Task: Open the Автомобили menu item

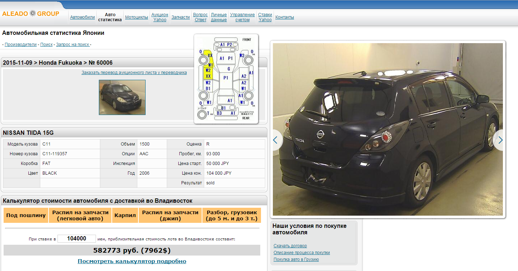Action: [82, 17]
